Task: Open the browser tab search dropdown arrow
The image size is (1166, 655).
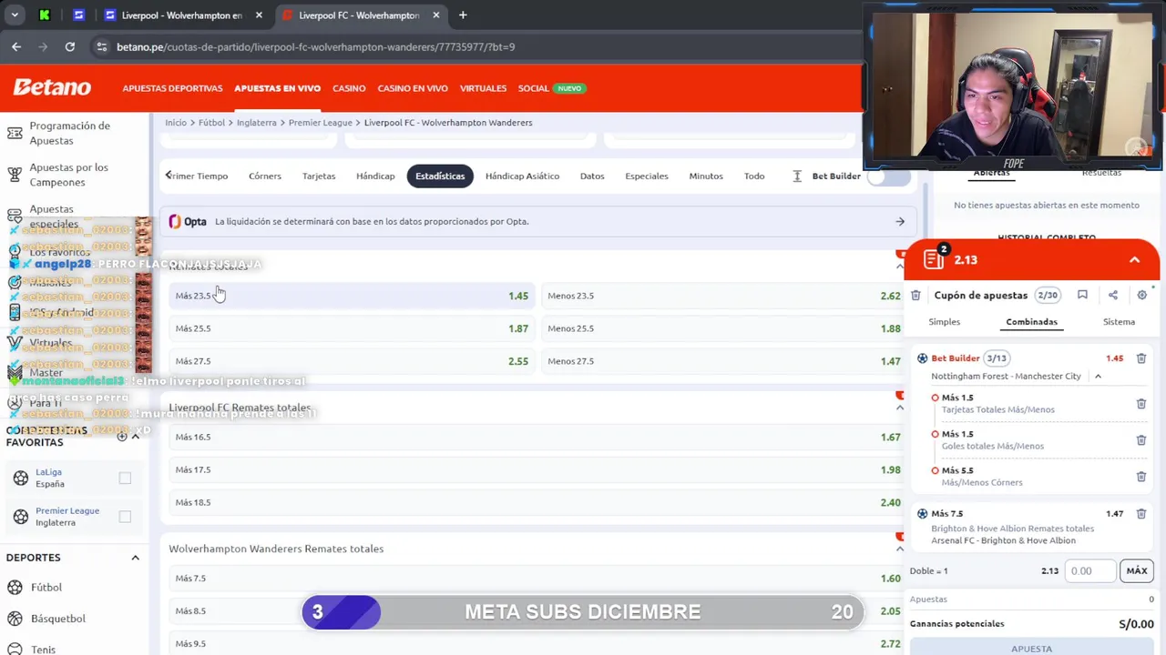Action: click(x=15, y=15)
